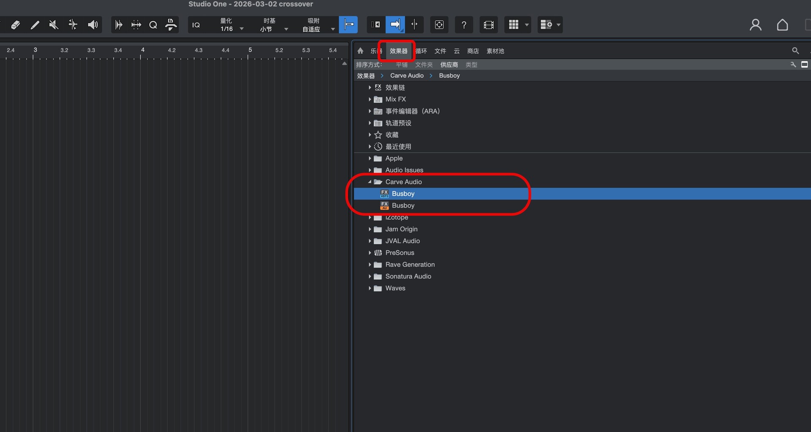The width and height of the screenshot is (811, 432).
Task: Collapse the Carve Audio folder
Action: (x=370, y=182)
